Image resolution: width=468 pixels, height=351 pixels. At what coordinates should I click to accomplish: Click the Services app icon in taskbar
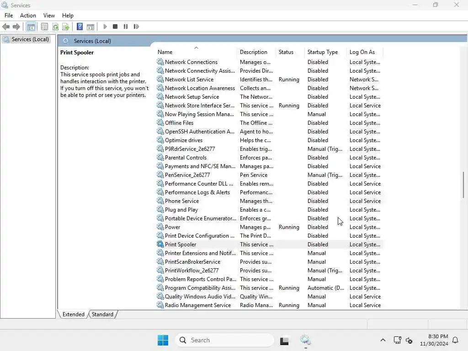pos(305,340)
